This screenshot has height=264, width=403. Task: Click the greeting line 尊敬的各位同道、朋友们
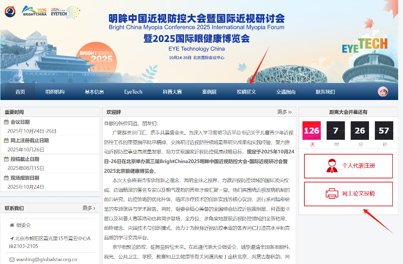pyautogui.click(x=131, y=123)
